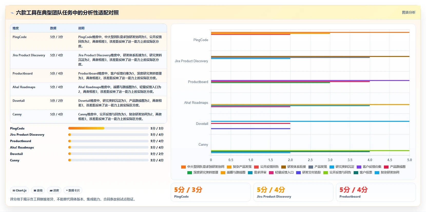Click the 维度 column header
Screen dimensions: 426x212
[16, 28]
